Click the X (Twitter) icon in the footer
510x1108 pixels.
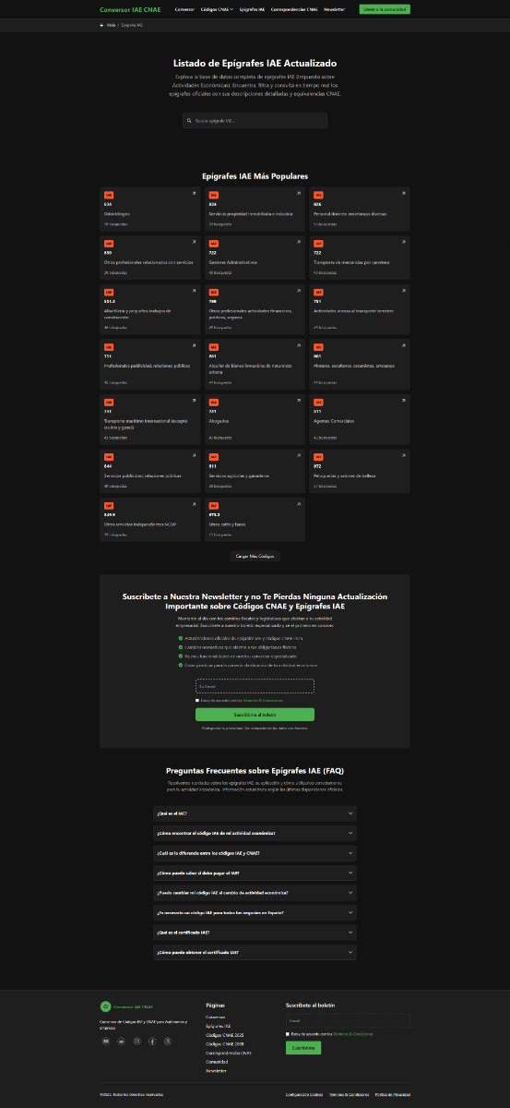point(168,1041)
